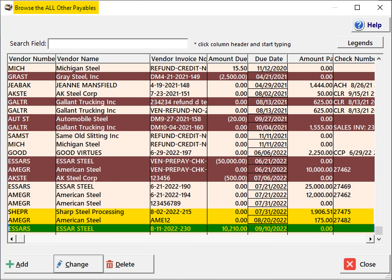
Task: Click the 10,210.00 amount due cell
Action: click(227, 229)
